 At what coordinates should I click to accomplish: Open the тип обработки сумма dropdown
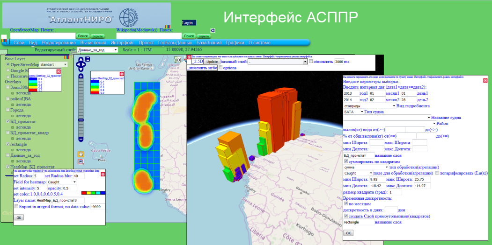click(366, 167)
